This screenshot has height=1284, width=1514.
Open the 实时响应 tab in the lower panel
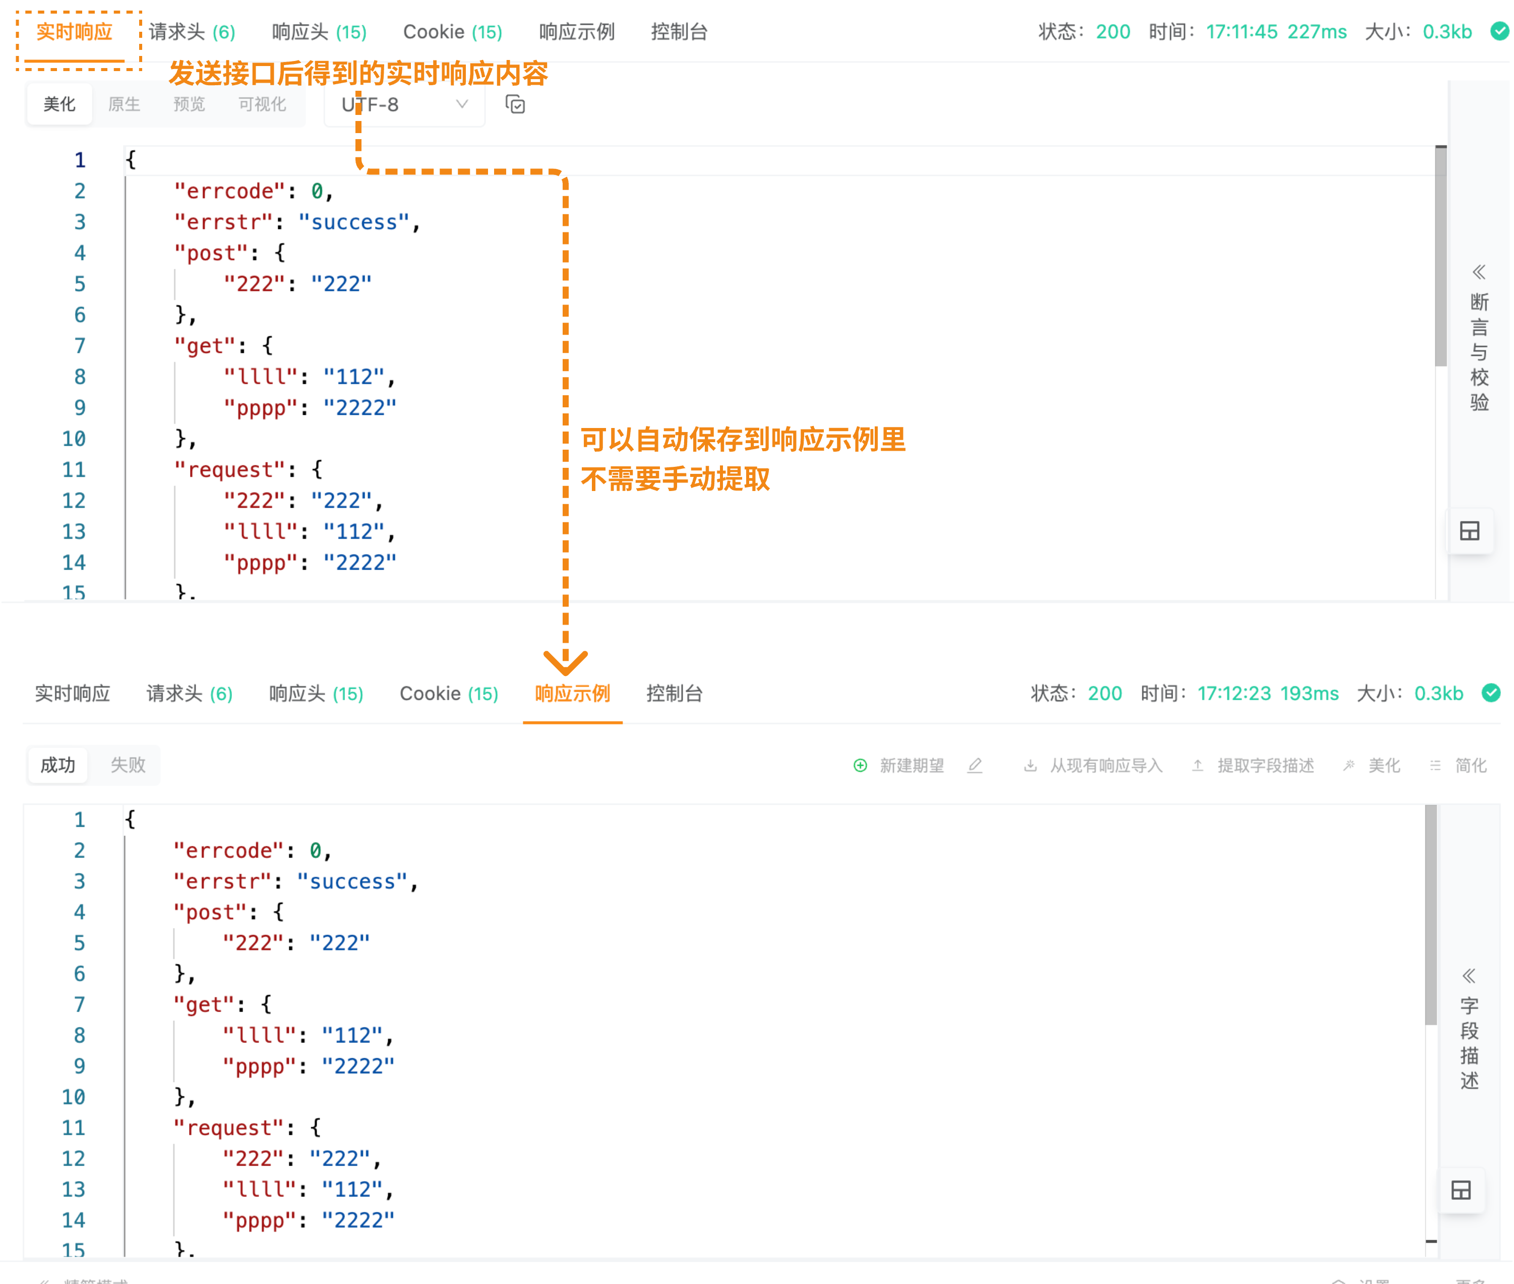pyautogui.click(x=73, y=694)
